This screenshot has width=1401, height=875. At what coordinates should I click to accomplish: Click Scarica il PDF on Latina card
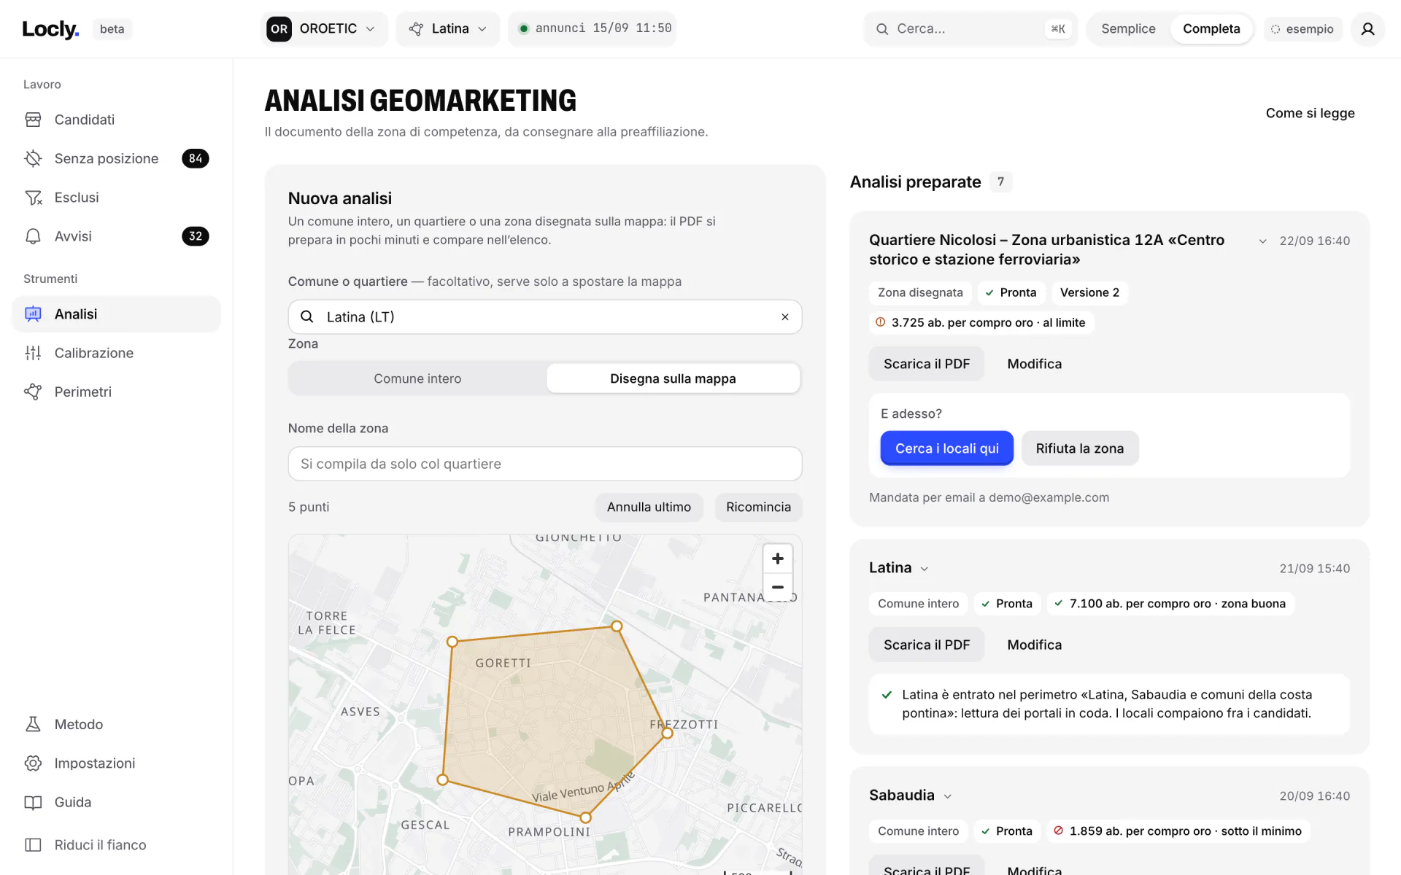[926, 645]
